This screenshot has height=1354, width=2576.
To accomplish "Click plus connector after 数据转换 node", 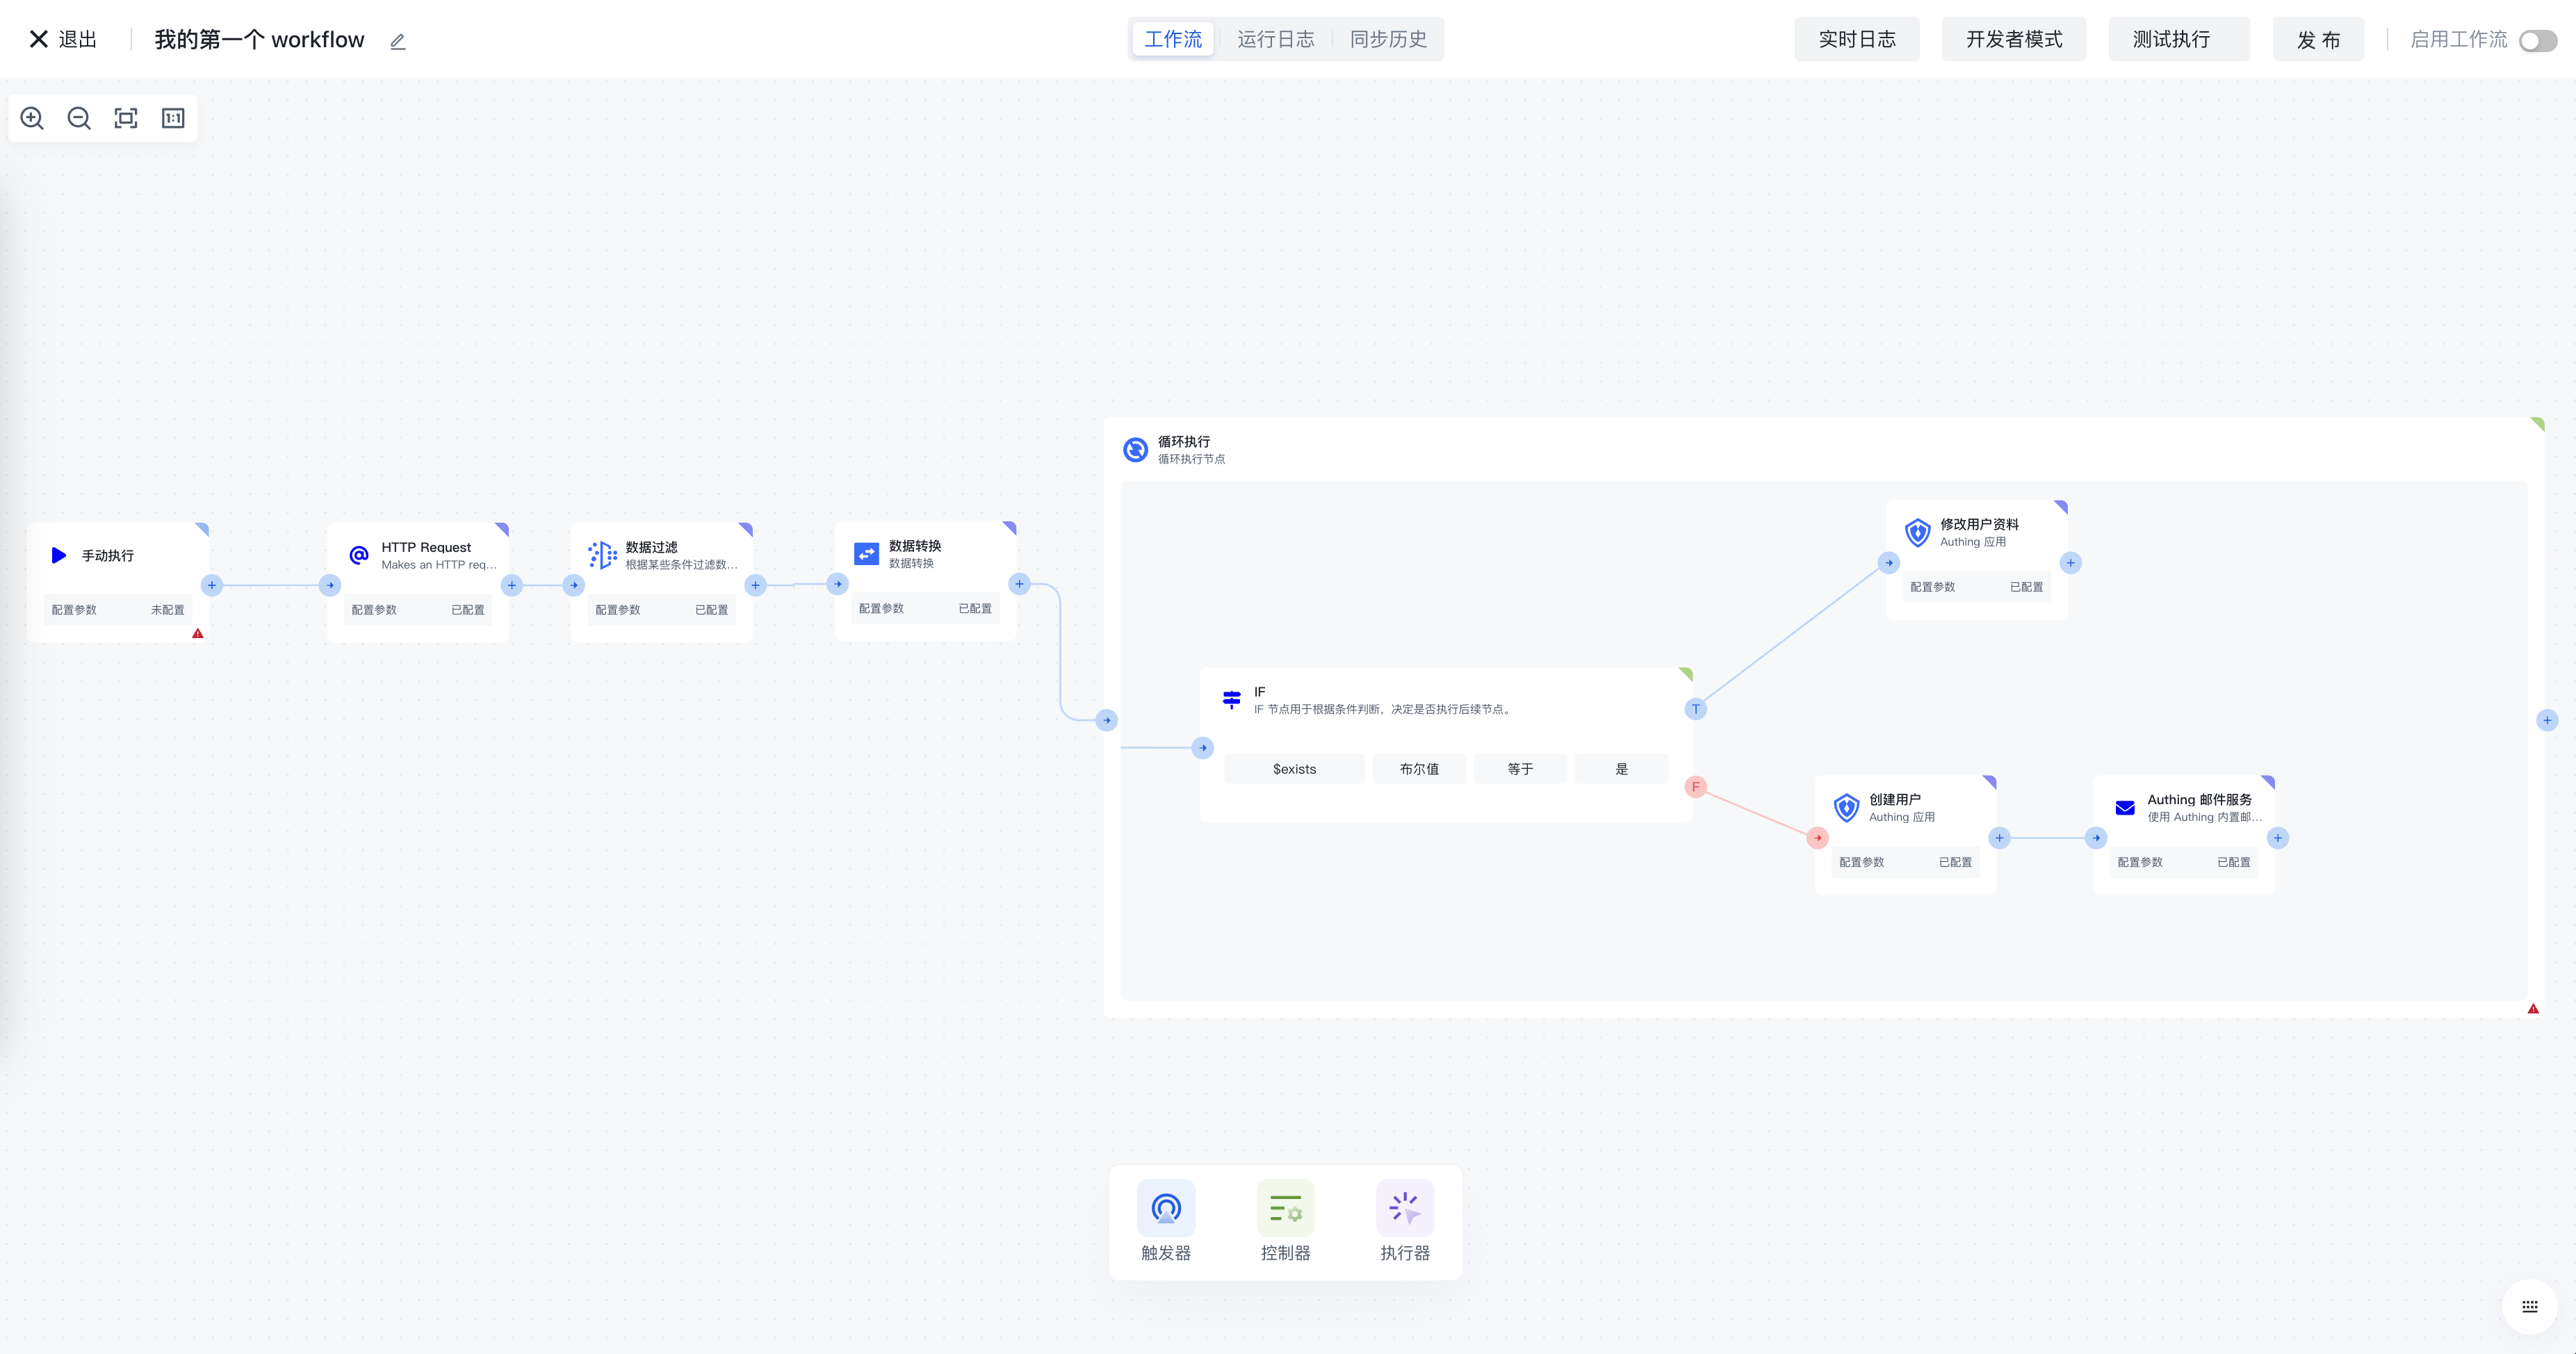I will coord(1019,584).
